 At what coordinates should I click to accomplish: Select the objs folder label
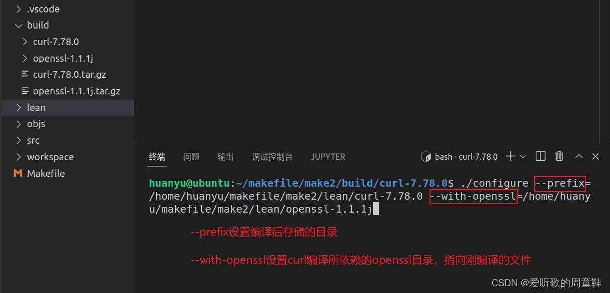[36, 124]
